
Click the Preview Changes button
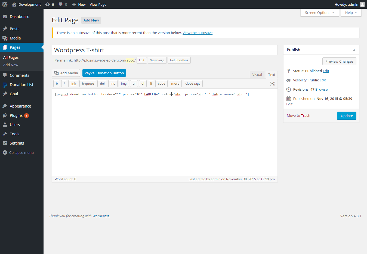coord(339,61)
